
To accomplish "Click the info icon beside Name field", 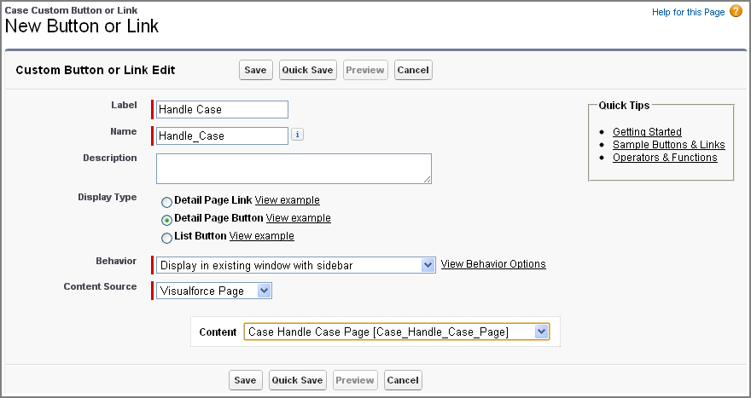I will (x=298, y=135).
